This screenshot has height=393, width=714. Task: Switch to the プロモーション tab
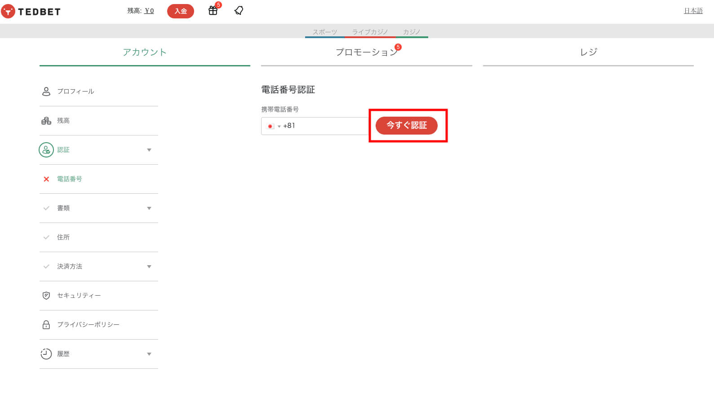[x=367, y=52]
